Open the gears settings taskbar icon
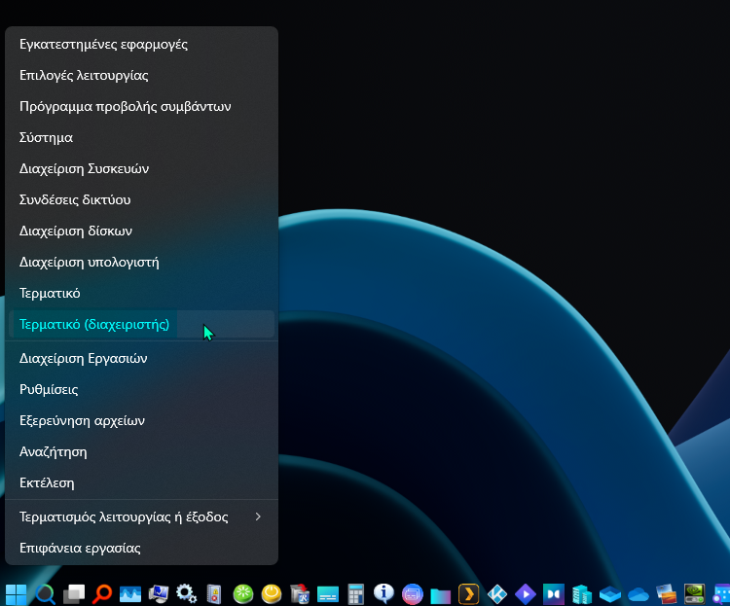 [x=186, y=592]
